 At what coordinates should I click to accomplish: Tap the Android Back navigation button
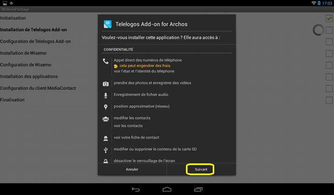[x=136, y=189]
